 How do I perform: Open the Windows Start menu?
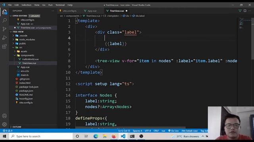pyautogui.click(x=4, y=136)
